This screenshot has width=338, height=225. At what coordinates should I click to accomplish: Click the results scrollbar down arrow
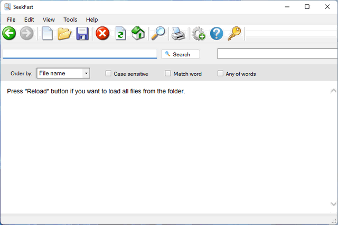click(334, 204)
